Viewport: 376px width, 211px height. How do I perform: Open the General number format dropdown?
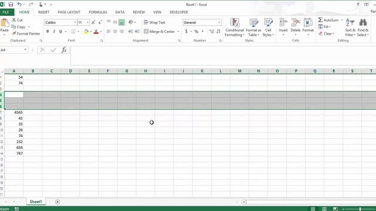(219, 22)
